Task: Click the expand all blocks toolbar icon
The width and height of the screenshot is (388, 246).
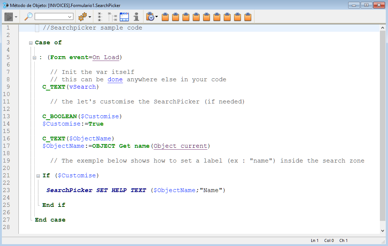Action: [x=100, y=17]
